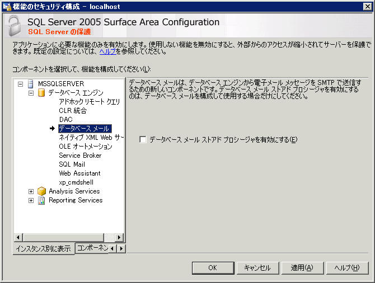
Task: Select Reporting Services label in tree
Action: coord(76,200)
